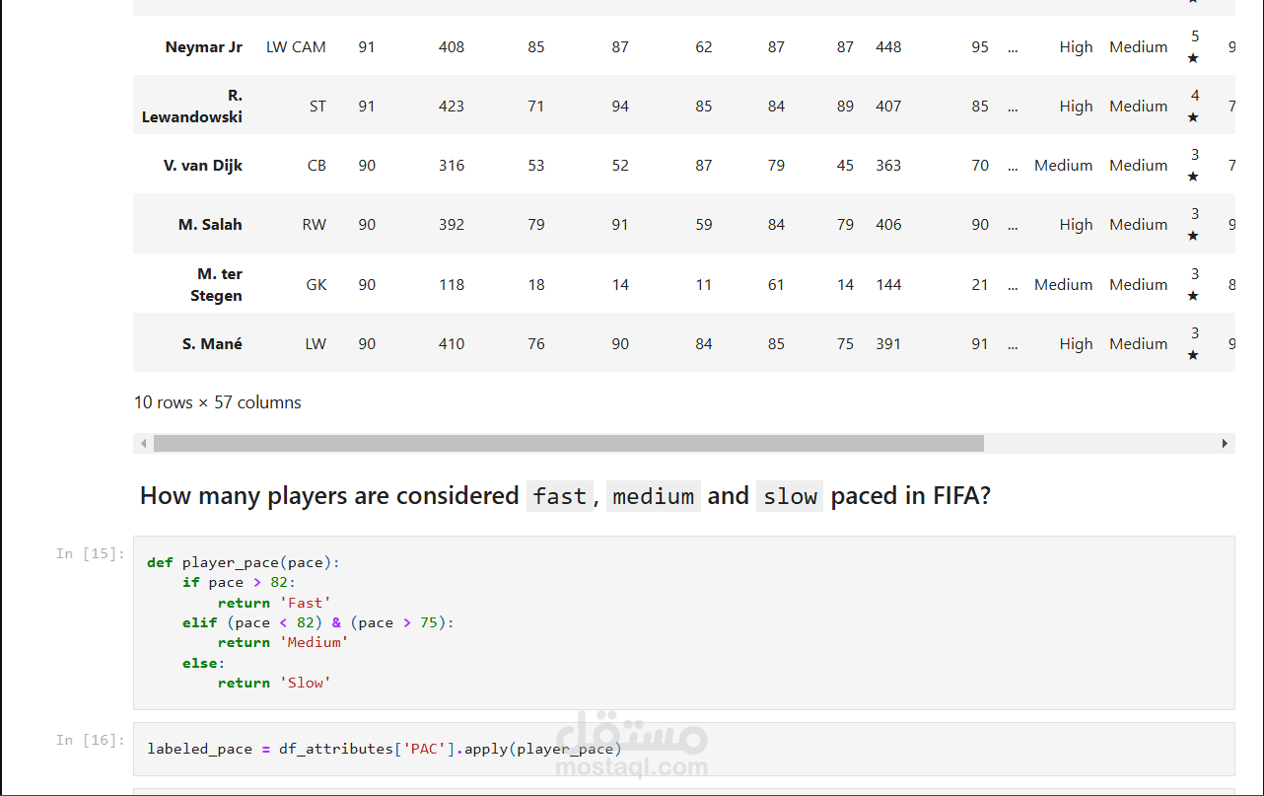
Task: Click value 410 in Mané row
Action: coord(452,343)
